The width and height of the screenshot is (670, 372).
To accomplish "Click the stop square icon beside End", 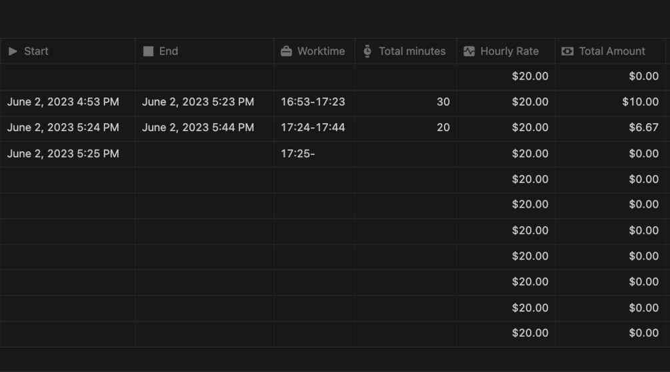I will click(148, 51).
